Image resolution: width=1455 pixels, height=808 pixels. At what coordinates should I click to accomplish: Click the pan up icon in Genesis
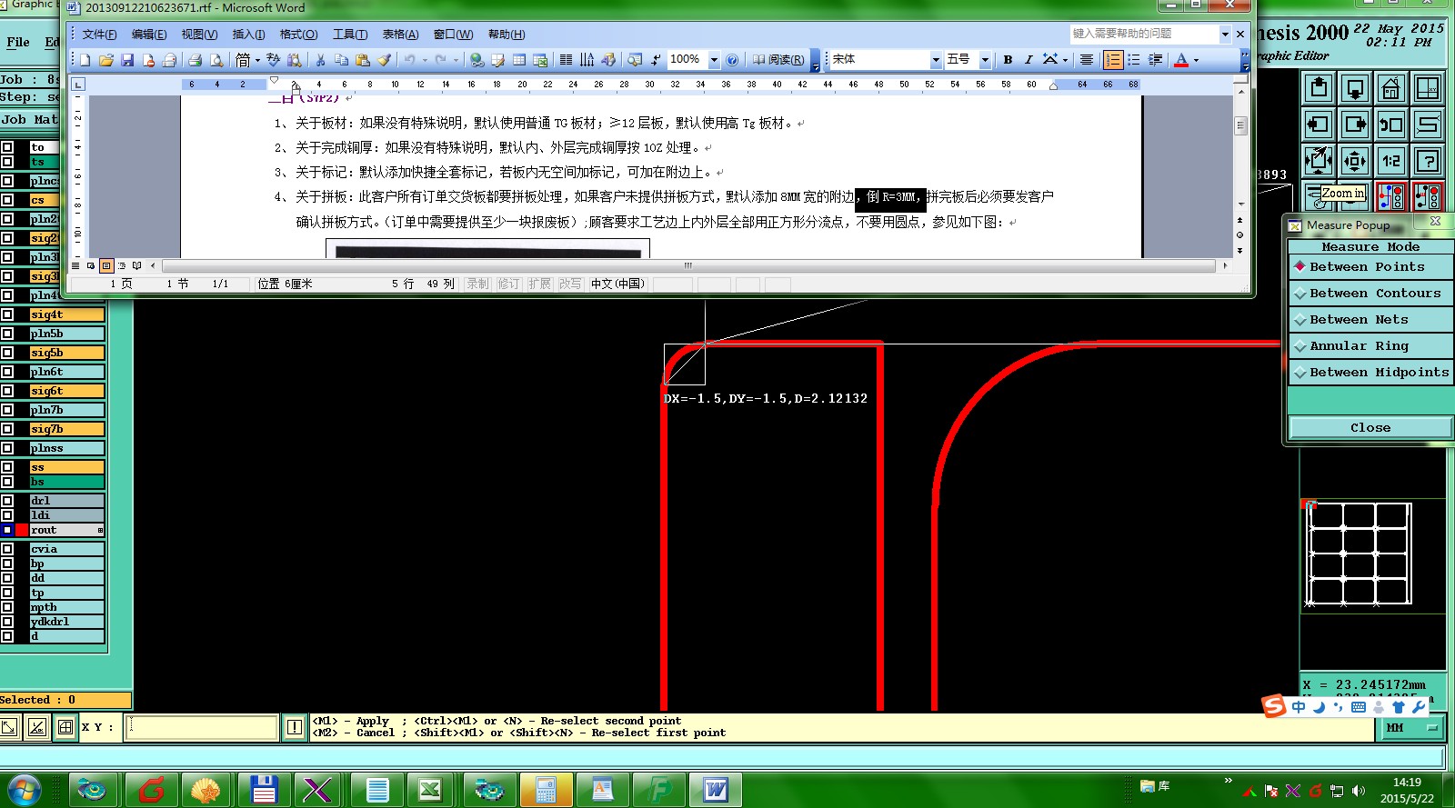[x=1319, y=89]
